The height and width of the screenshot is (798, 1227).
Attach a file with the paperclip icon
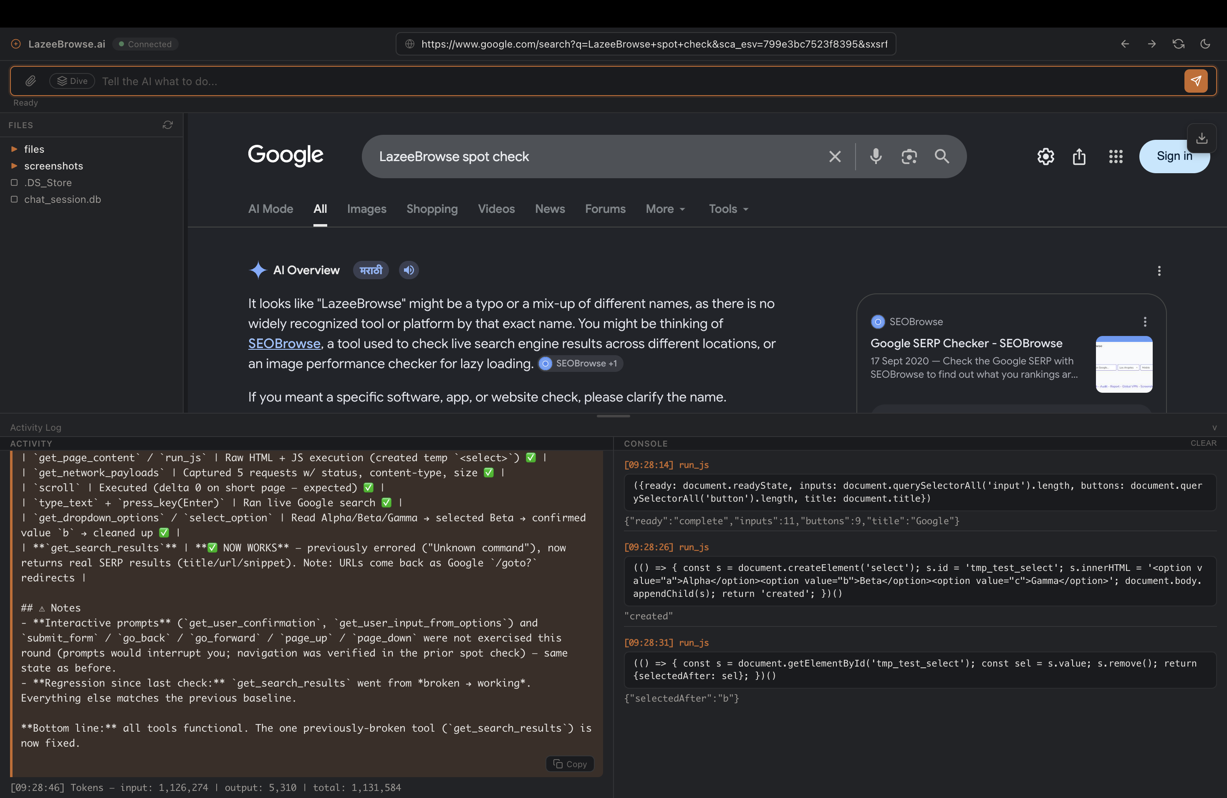click(x=31, y=81)
